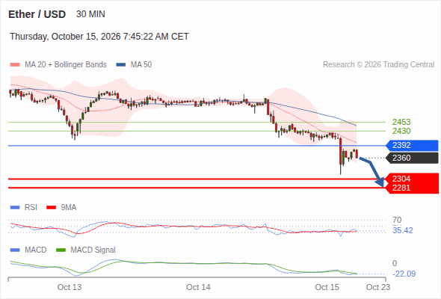Click the Thursday, October 15, 2026 timestamp
This screenshot has width=441, height=299.
[99, 37]
